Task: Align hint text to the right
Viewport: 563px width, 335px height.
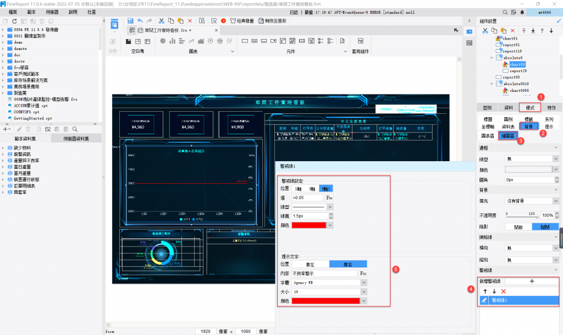Action: (x=348, y=264)
